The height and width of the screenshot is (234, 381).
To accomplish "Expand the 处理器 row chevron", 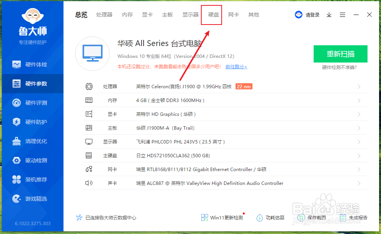I will click(x=359, y=87).
